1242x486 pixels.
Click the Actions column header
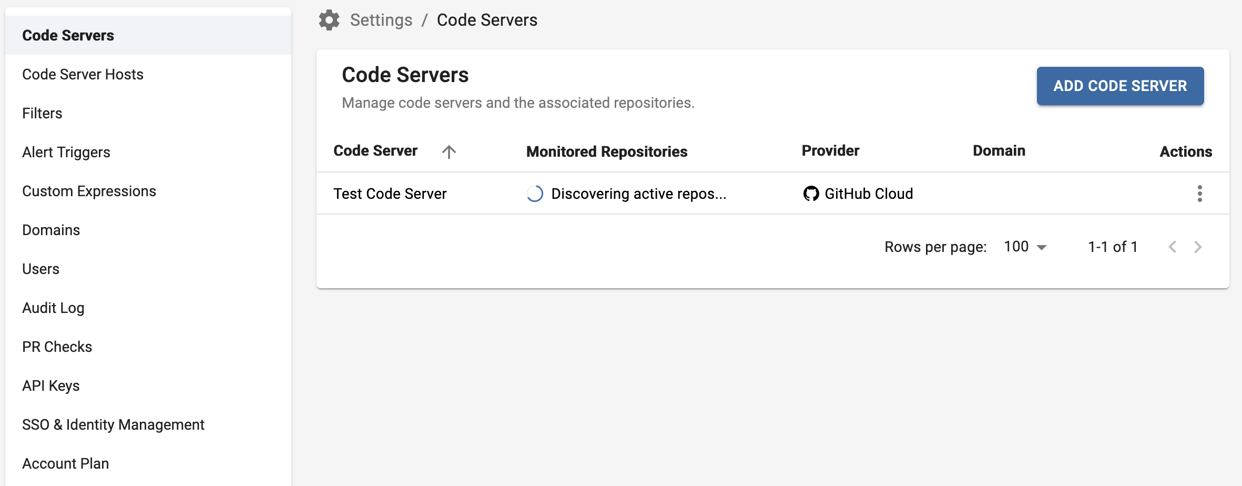click(x=1186, y=151)
